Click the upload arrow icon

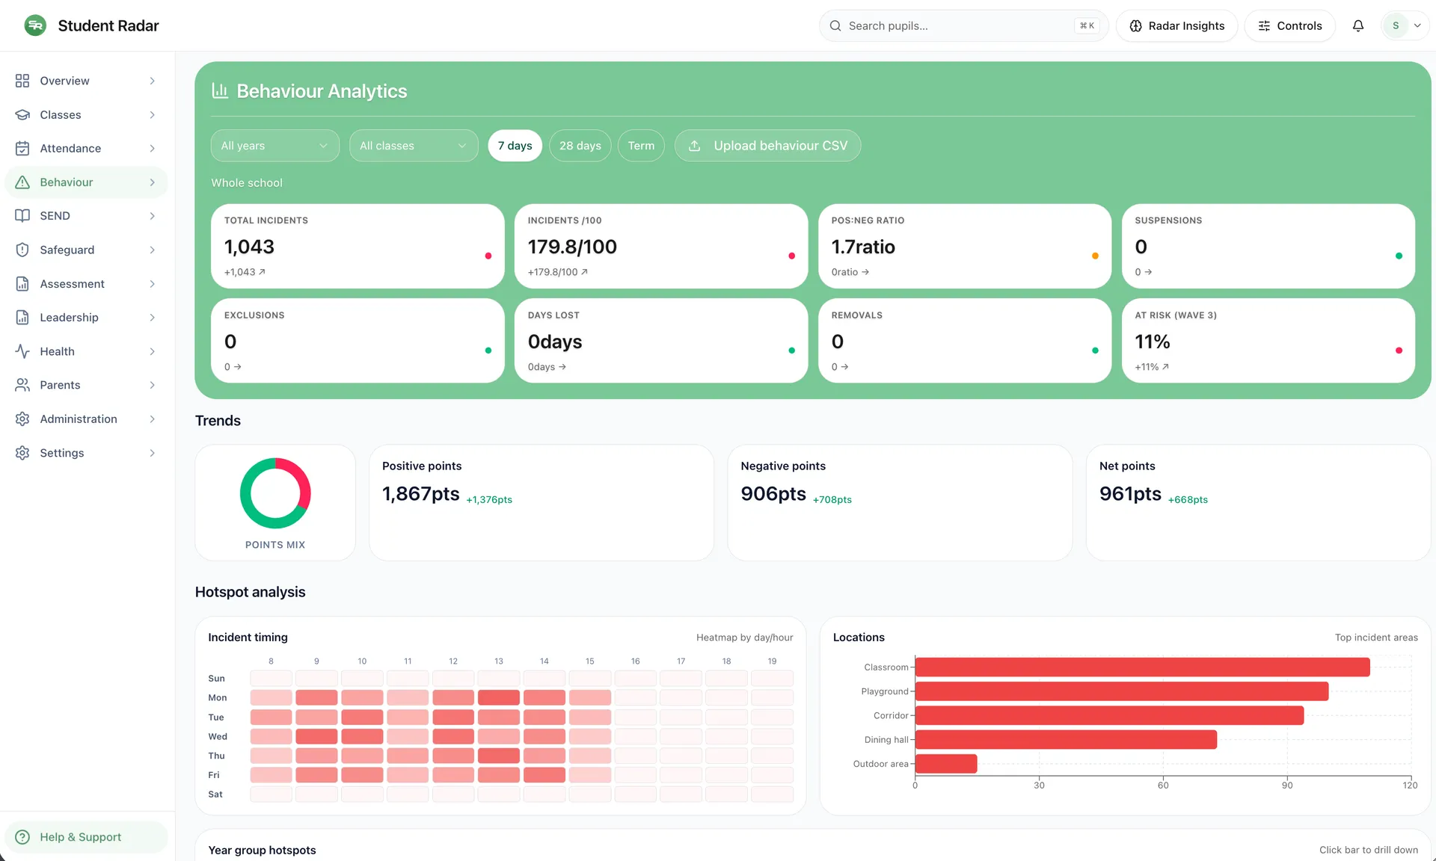[695, 146]
